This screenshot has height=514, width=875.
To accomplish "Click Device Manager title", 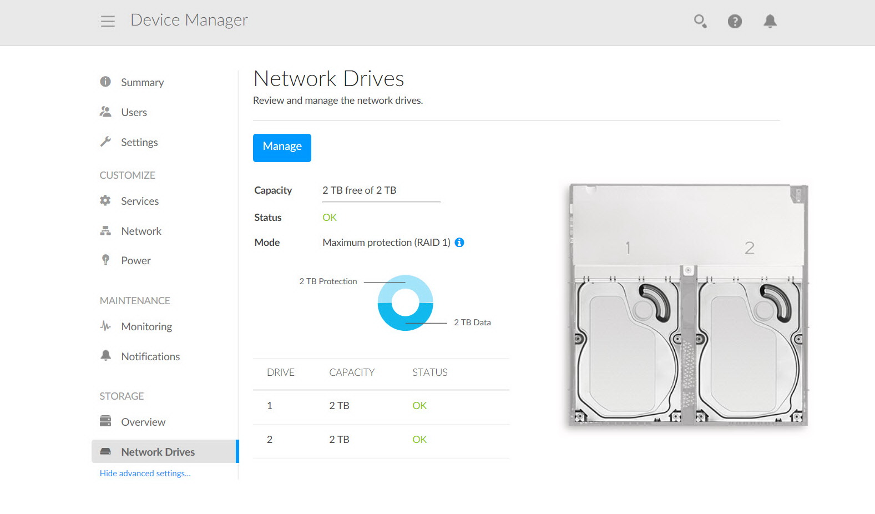I will tap(189, 20).
